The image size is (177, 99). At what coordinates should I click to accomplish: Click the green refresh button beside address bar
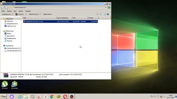pos(109,7)
